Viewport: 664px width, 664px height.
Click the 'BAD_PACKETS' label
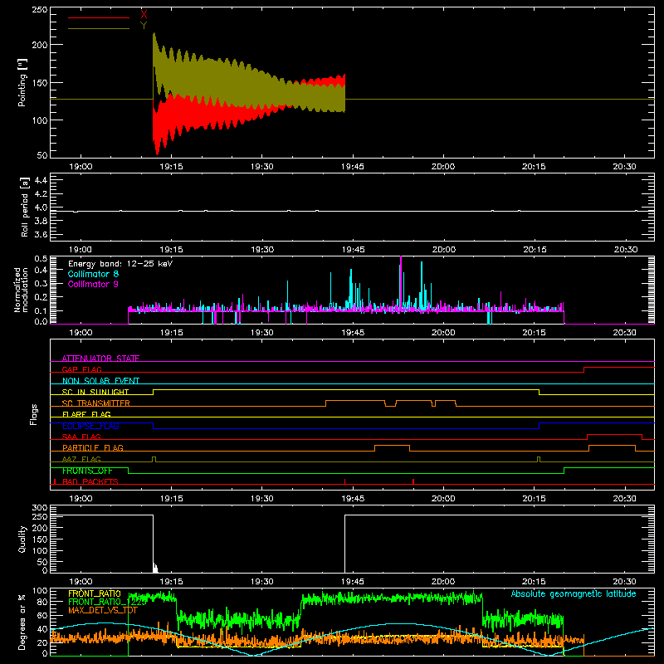tap(90, 481)
